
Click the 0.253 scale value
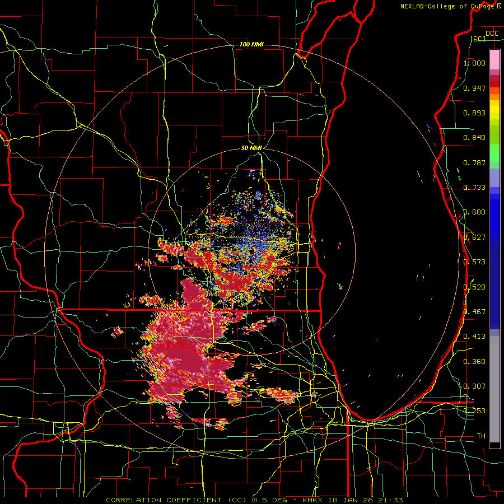474,411
